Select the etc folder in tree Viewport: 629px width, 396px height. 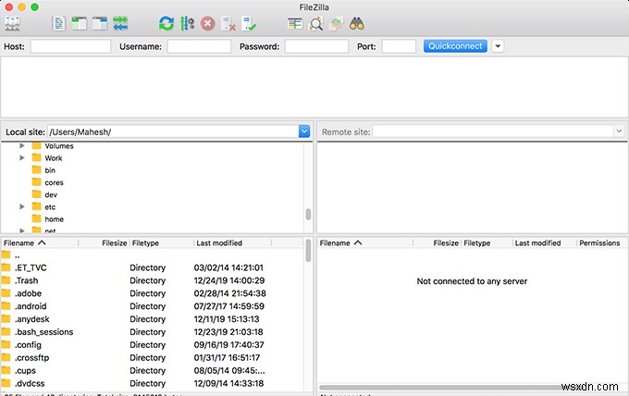(50, 207)
